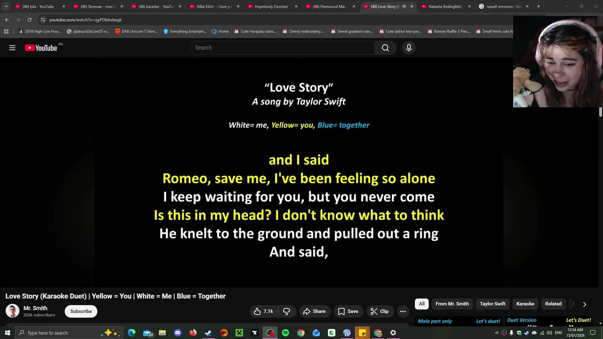Like the video with thumbs up

(x=263, y=311)
